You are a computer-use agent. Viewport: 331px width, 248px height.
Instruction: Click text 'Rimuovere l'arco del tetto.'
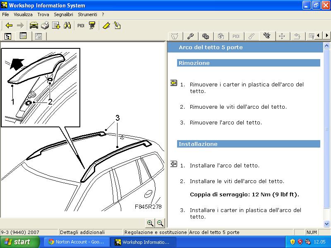[x=225, y=122]
